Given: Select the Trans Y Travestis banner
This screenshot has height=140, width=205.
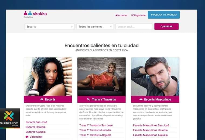Looking at the screenshot, I should [101, 99].
